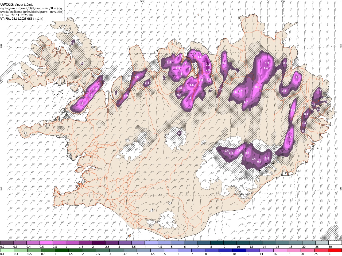Image resolution: width=342 pixels, height=256 pixels.
Task: Click bottom legend swatch between 4 and 4.5
Action: tap(144, 250)
